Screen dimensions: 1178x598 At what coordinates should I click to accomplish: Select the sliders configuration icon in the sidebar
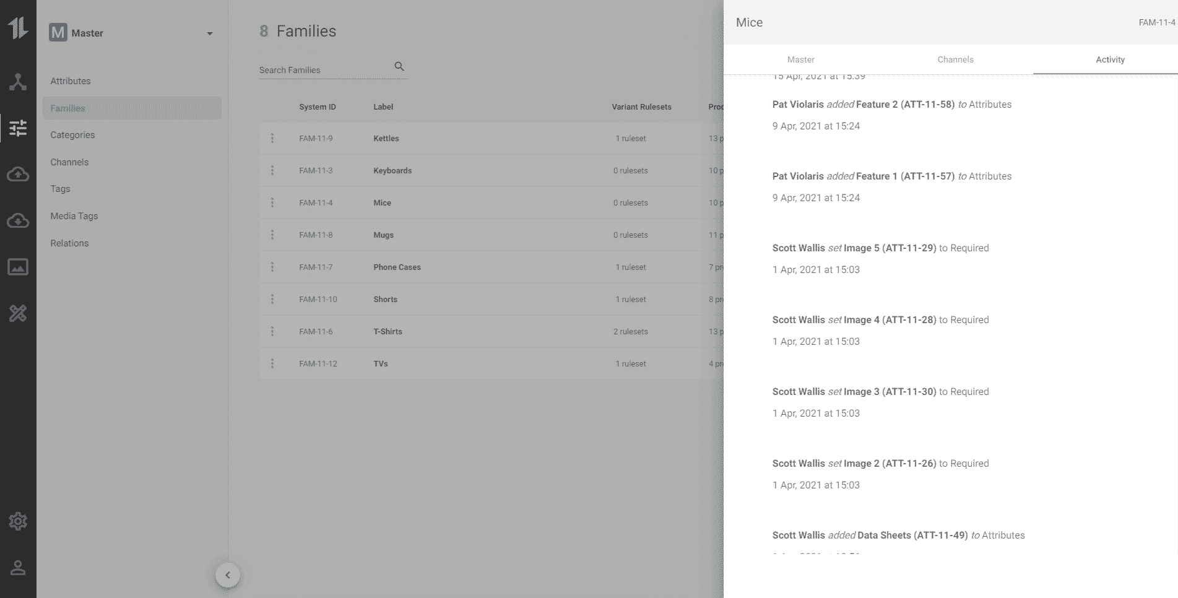pyautogui.click(x=18, y=128)
